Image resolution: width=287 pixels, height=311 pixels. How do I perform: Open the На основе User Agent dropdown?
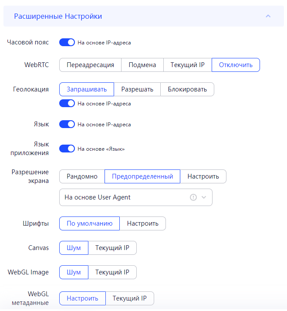[136, 197]
